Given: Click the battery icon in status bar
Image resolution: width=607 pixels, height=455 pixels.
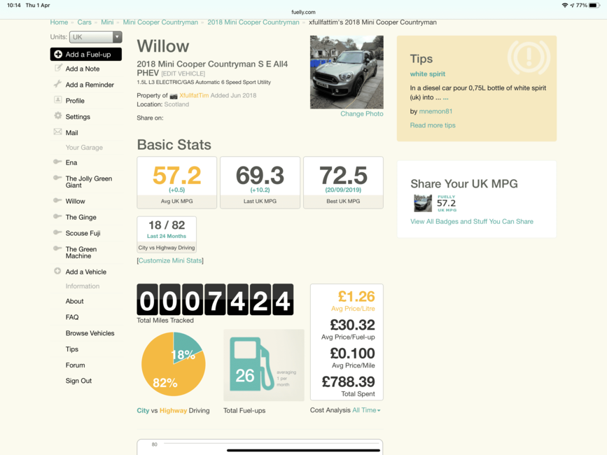Looking at the screenshot, I should pyautogui.click(x=595, y=6).
